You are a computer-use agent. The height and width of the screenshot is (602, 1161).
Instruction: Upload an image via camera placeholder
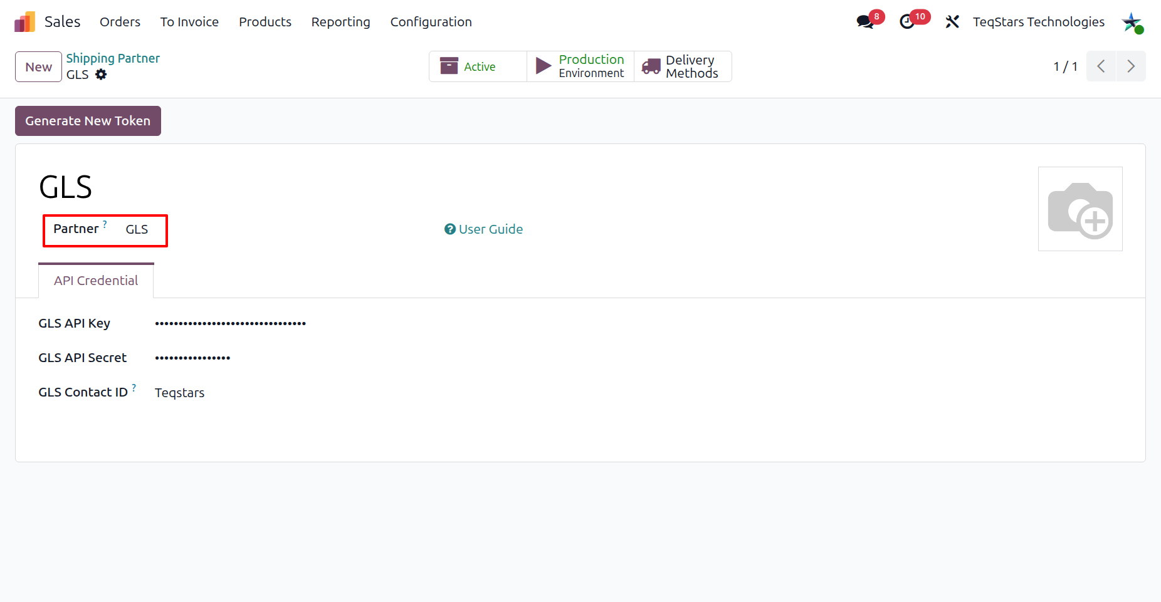pyautogui.click(x=1080, y=209)
